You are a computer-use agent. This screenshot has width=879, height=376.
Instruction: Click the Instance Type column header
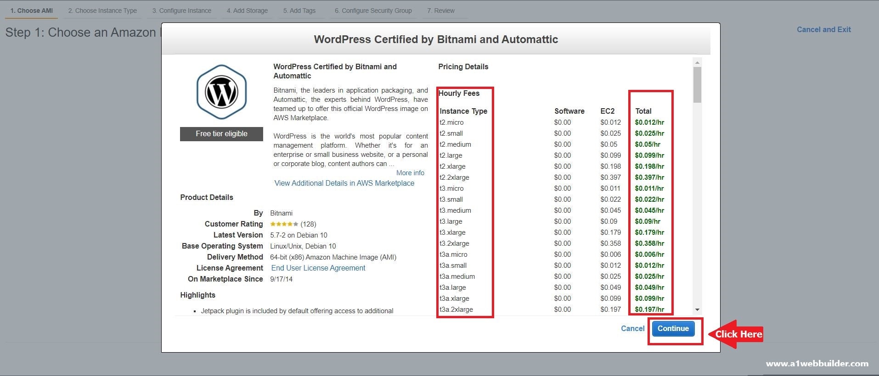463,111
